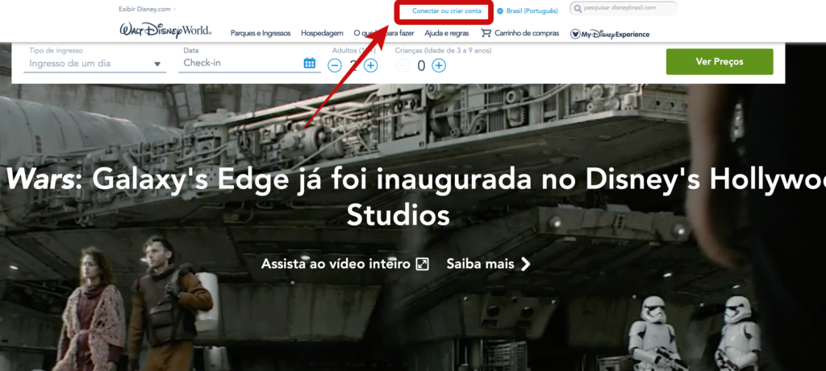The height and width of the screenshot is (371, 826).
Task: Click the Saiba mais link
Action: click(x=480, y=264)
